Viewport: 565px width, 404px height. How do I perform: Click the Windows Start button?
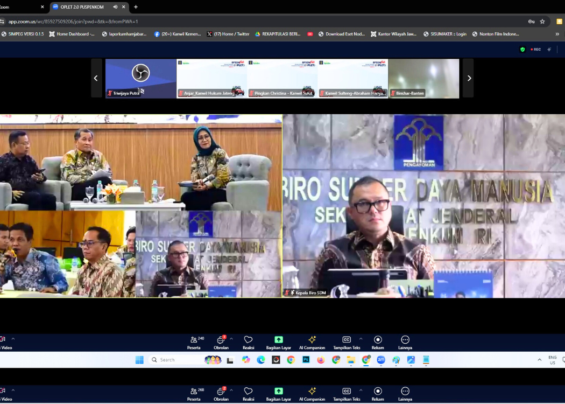click(139, 360)
